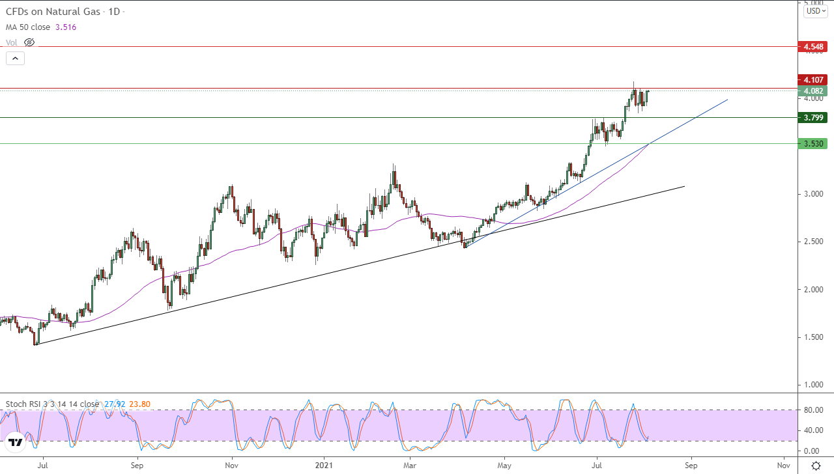Click the 2.000 mark on the price axis

click(x=813, y=290)
